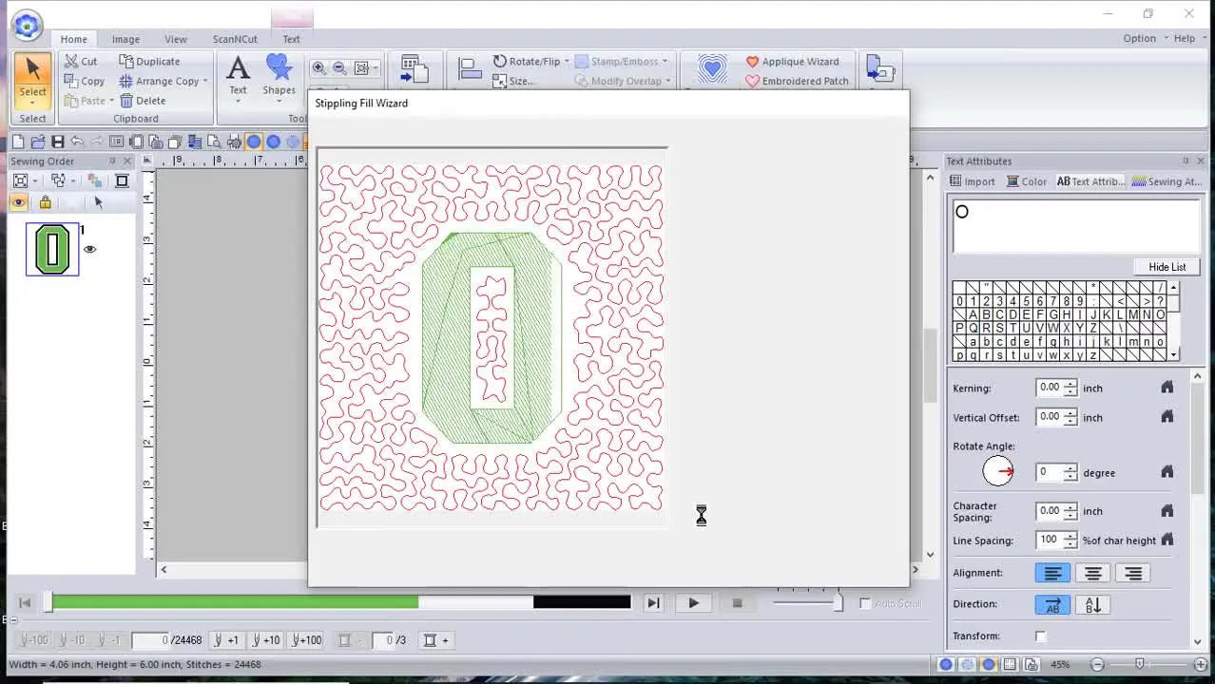Click the send to machine icon
This screenshot has height=684, width=1215.
click(881, 69)
